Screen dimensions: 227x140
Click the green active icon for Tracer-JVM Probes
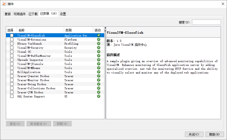tap(99, 92)
